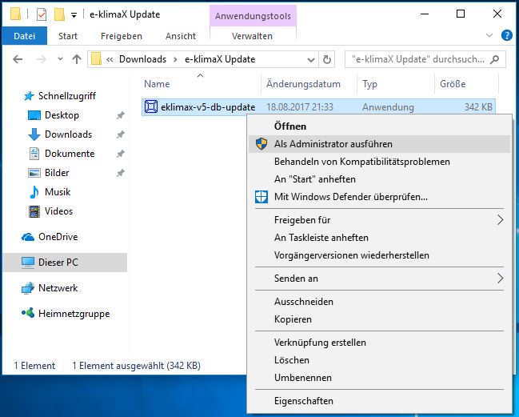Select 'Eigenschaften' from the context menu
The height and width of the screenshot is (417, 519).
point(303,401)
